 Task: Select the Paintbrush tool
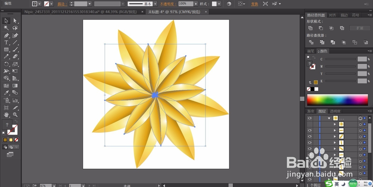[15, 50]
